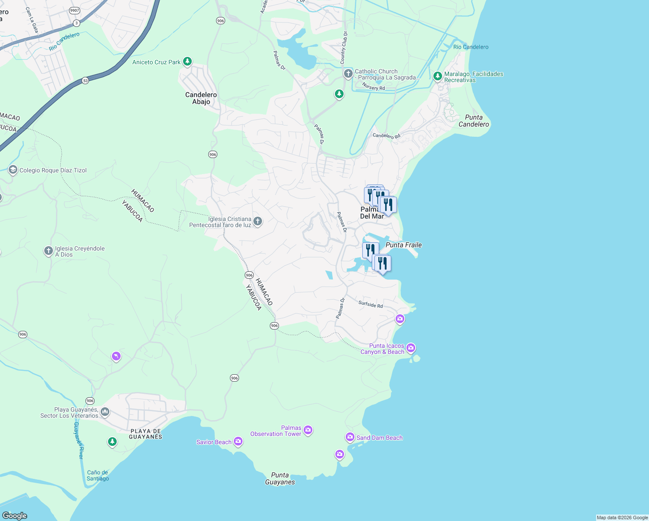Open the Map data ©2026 Google attribution
The image size is (649, 521).
622,517
